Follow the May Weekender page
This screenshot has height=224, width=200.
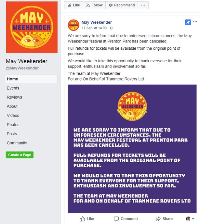pyautogui.click(x=94, y=5)
